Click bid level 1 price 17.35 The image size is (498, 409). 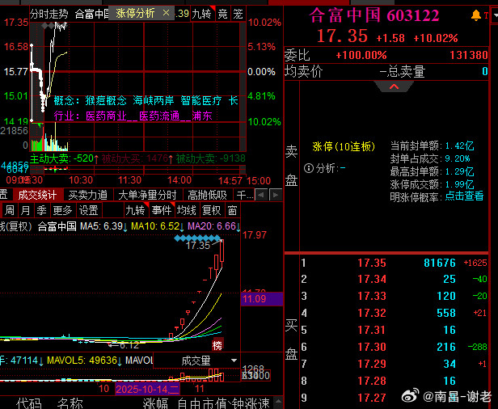[x=372, y=263]
